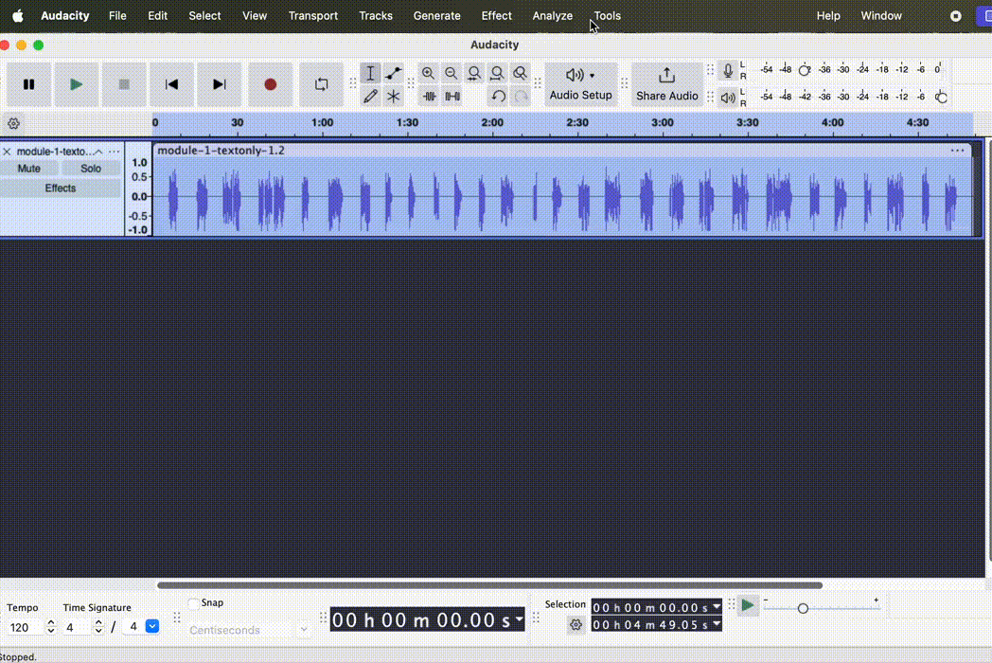This screenshot has width=992, height=663.
Task: Open the main time display format dropdown
Action: (x=520, y=619)
